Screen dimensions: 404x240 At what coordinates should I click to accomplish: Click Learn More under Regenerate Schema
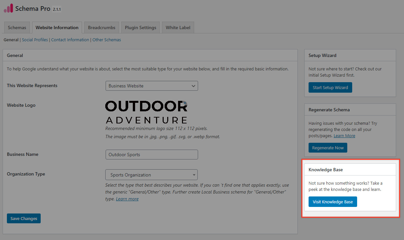tap(344, 135)
